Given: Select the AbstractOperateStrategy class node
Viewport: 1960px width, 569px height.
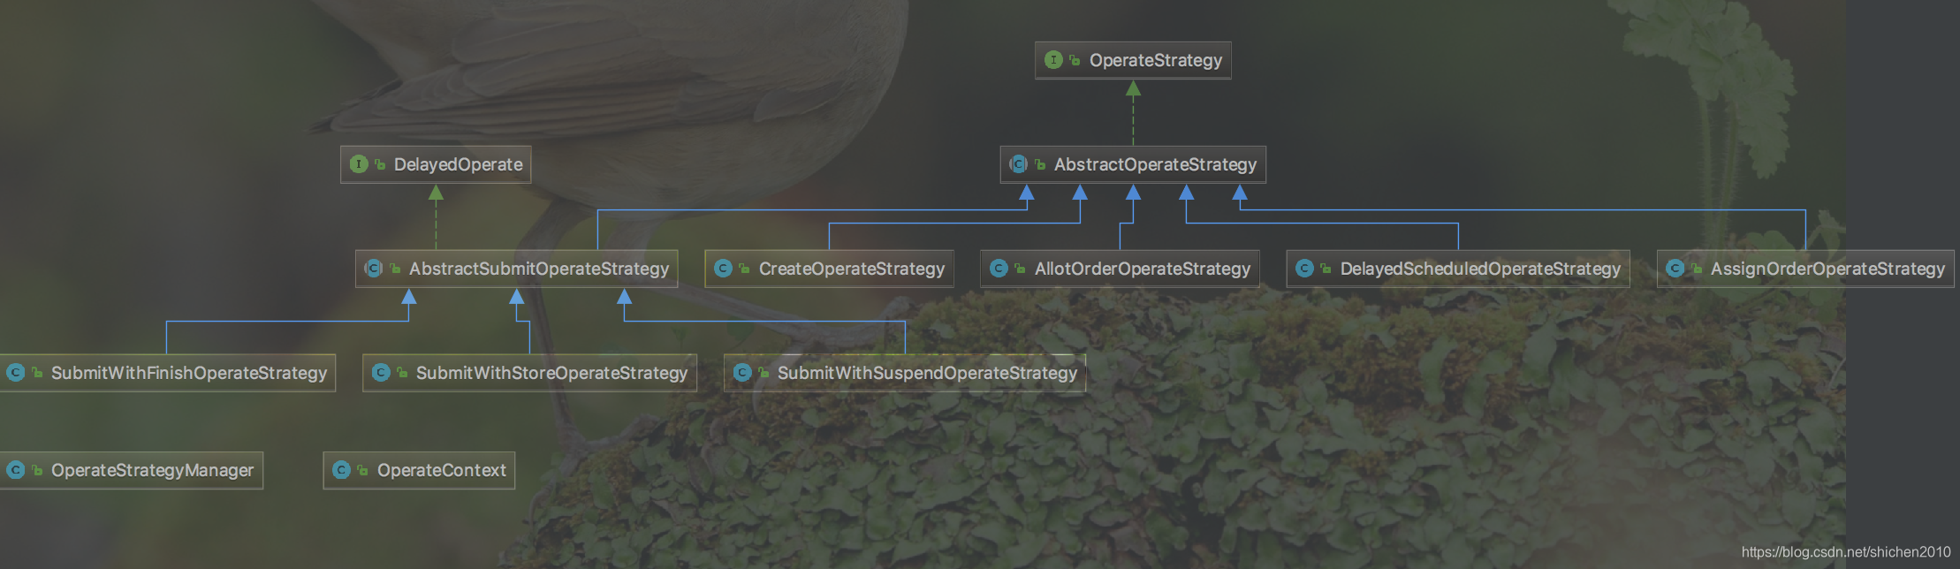Looking at the screenshot, I should tap(1133, 164).
